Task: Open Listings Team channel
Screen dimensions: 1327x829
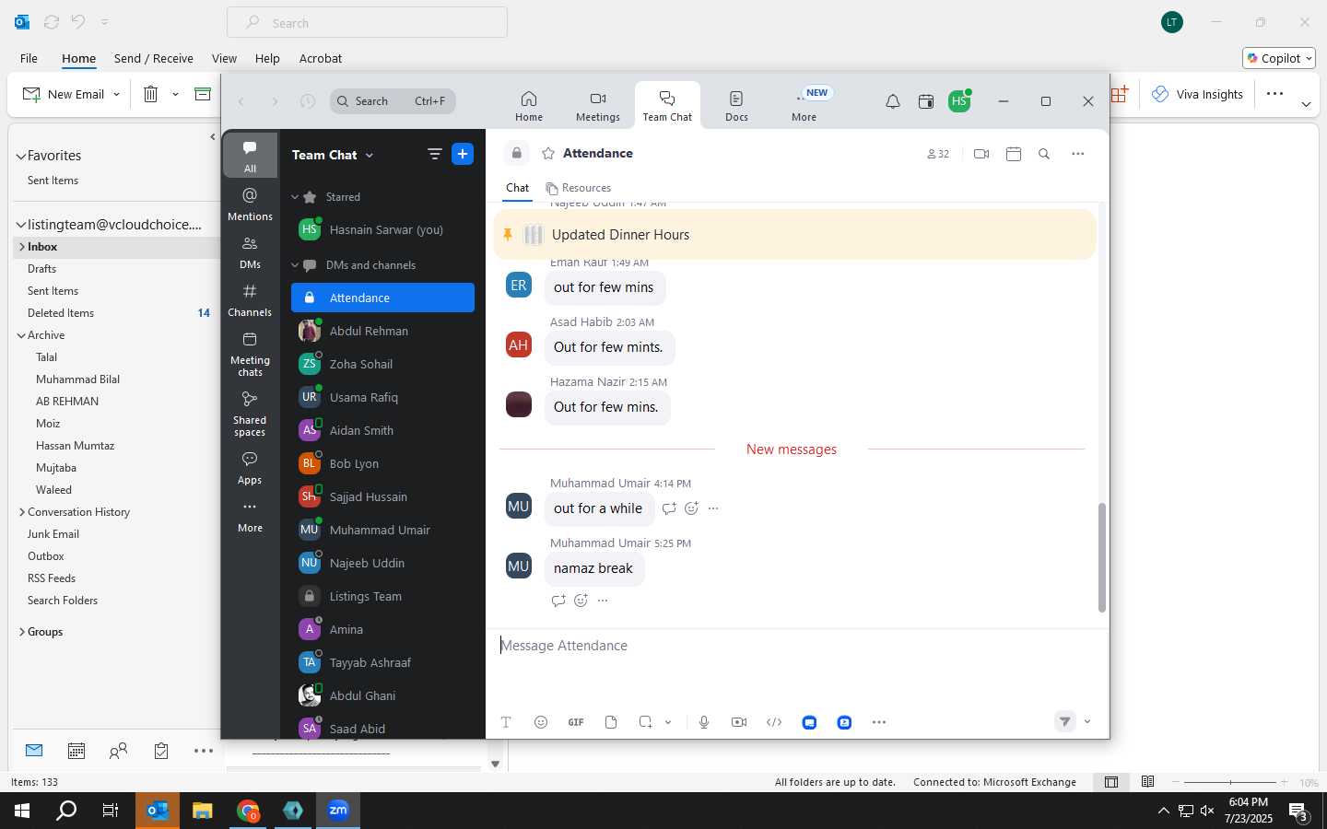Action: 383,596
